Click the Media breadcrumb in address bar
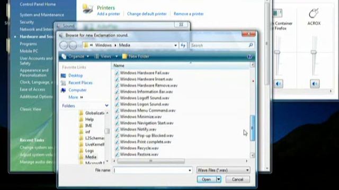The height and width of the screenshot is (190, 339). click(124, 45)
